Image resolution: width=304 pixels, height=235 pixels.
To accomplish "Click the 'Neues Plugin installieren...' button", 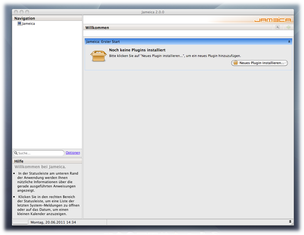I will click(259, 63).
